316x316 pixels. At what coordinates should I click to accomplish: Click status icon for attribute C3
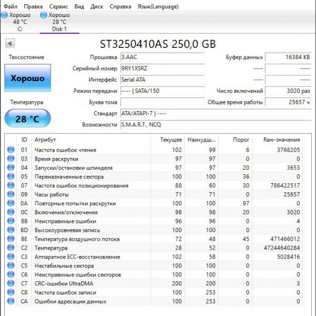click(11, 257)
